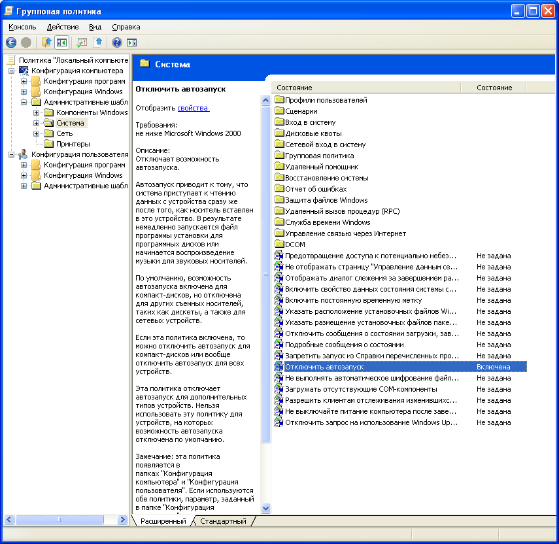Screen dimensions: 559x544
Task: Switch to the Стандартный tab
Action: coord(223,521)
